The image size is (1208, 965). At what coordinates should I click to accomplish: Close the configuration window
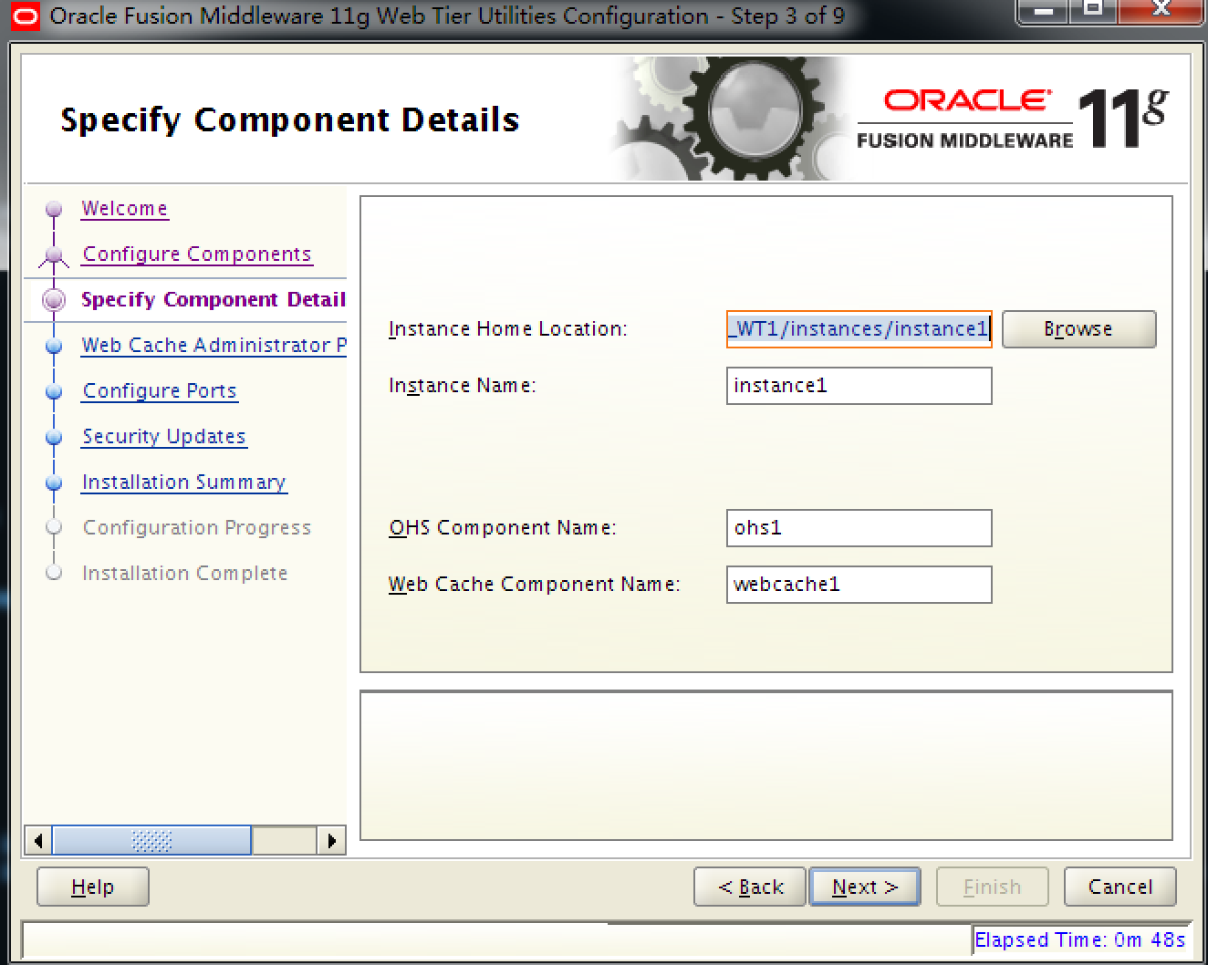coord(1161,11)
